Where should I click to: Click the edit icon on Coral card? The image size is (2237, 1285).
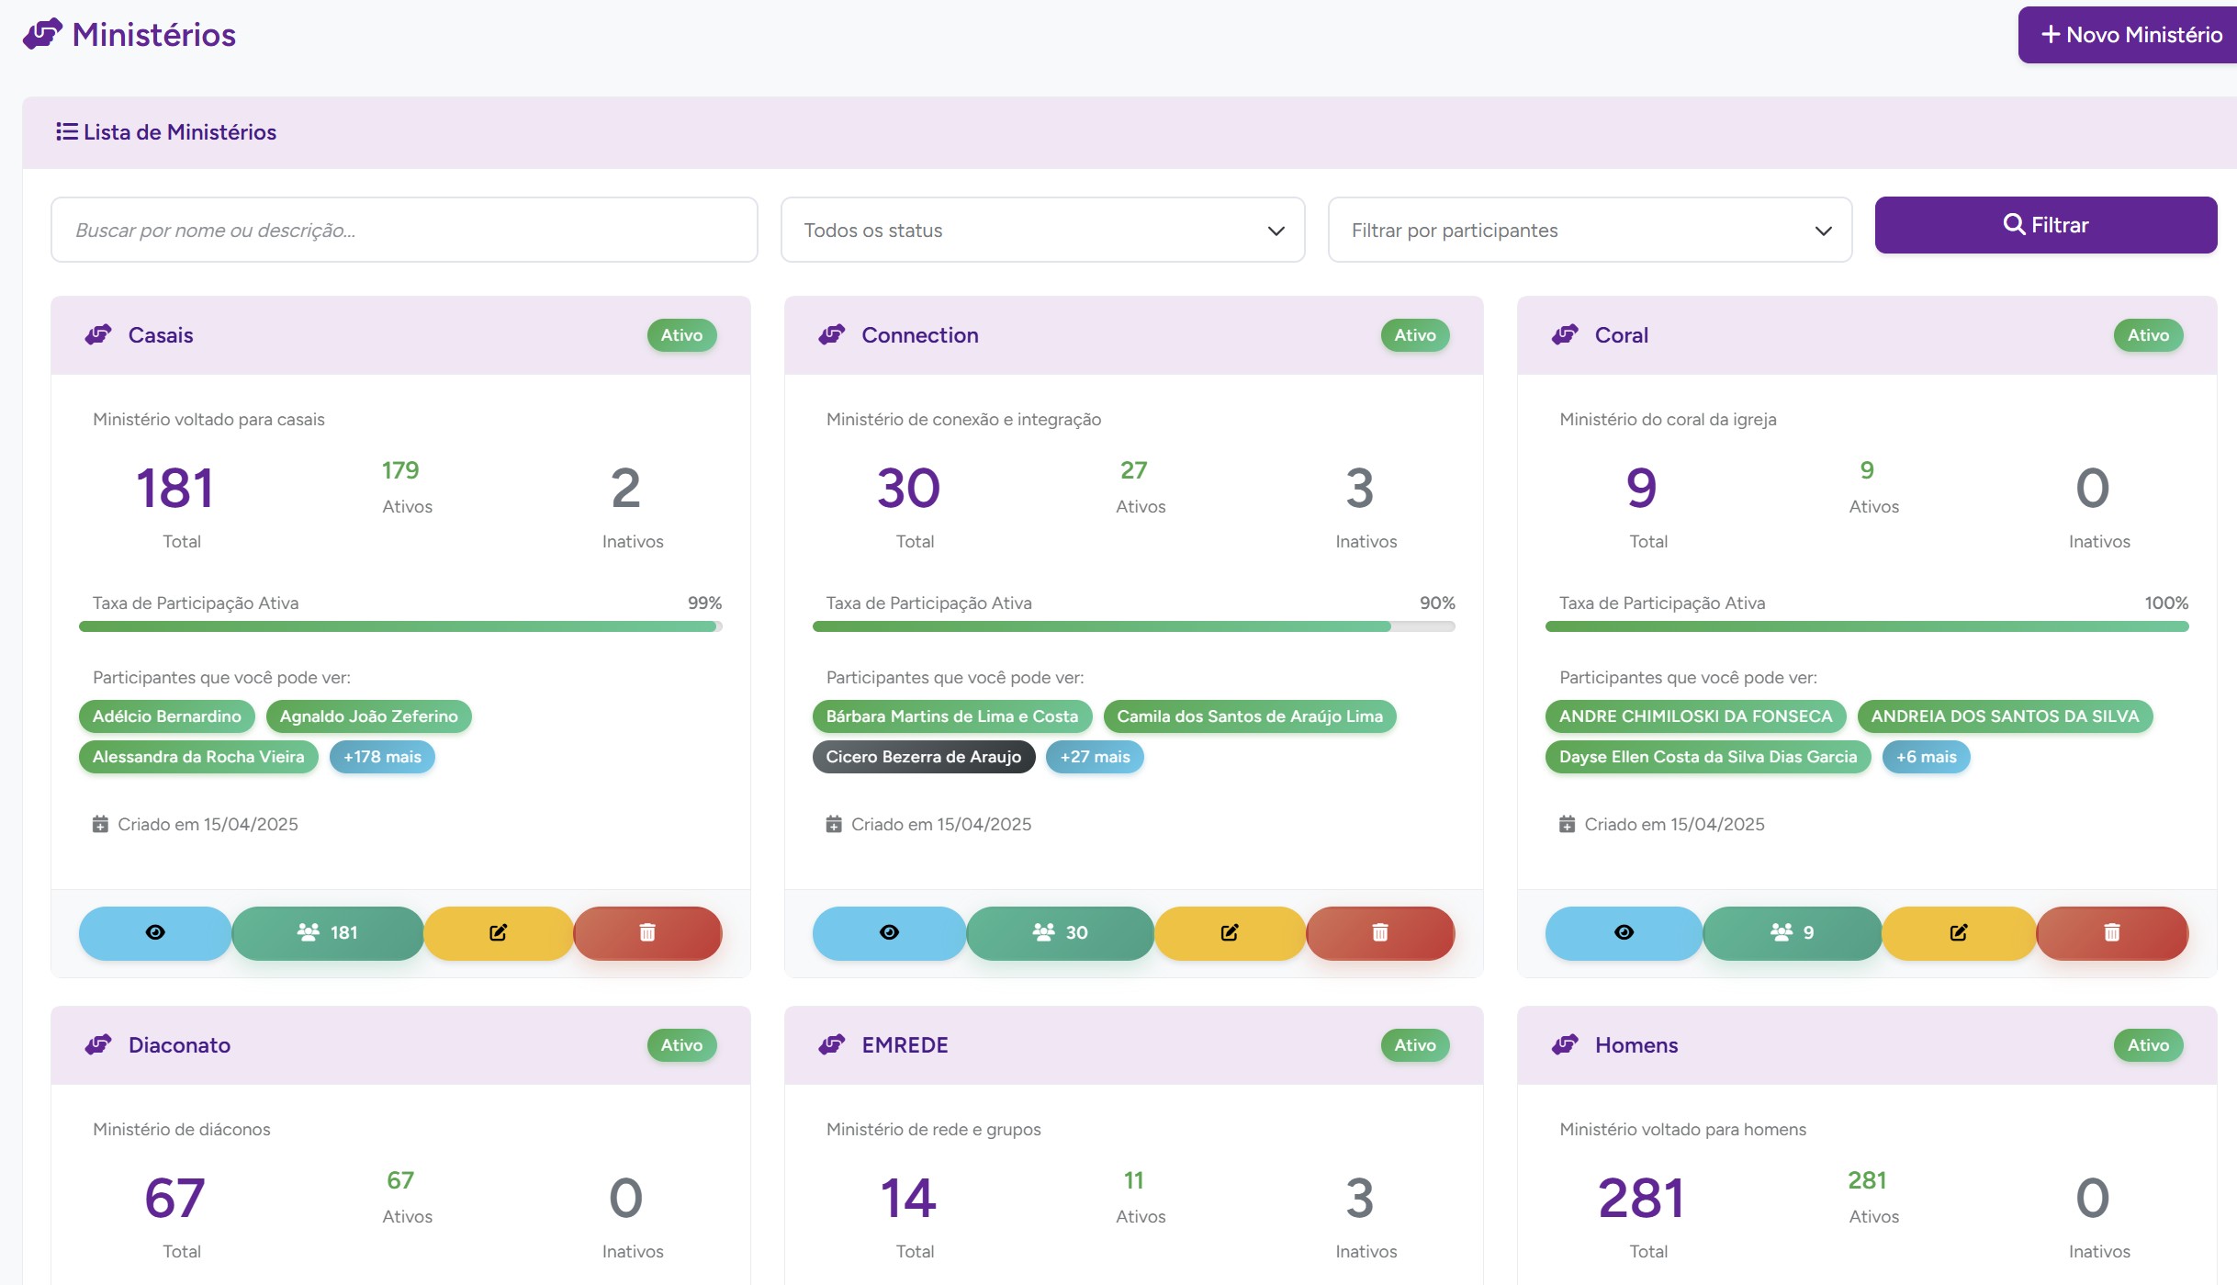click(x=1959, y=932)
